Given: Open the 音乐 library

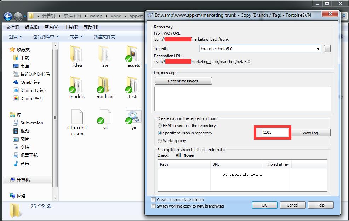Looking at the screenshot, I should 21,163.
